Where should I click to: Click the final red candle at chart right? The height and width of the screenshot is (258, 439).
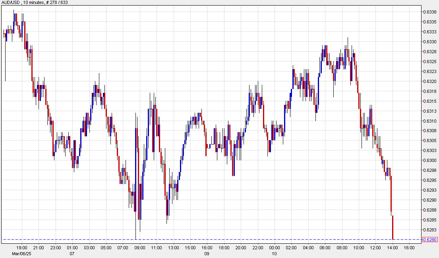coord(393,226)
